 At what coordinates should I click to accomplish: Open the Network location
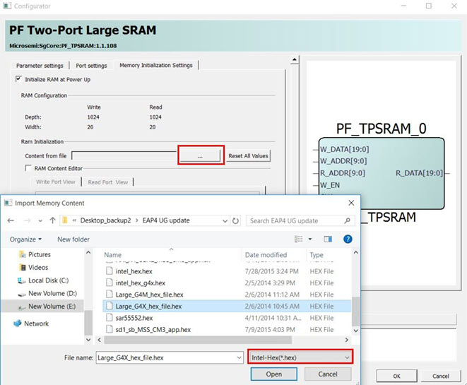pos(36,324)
